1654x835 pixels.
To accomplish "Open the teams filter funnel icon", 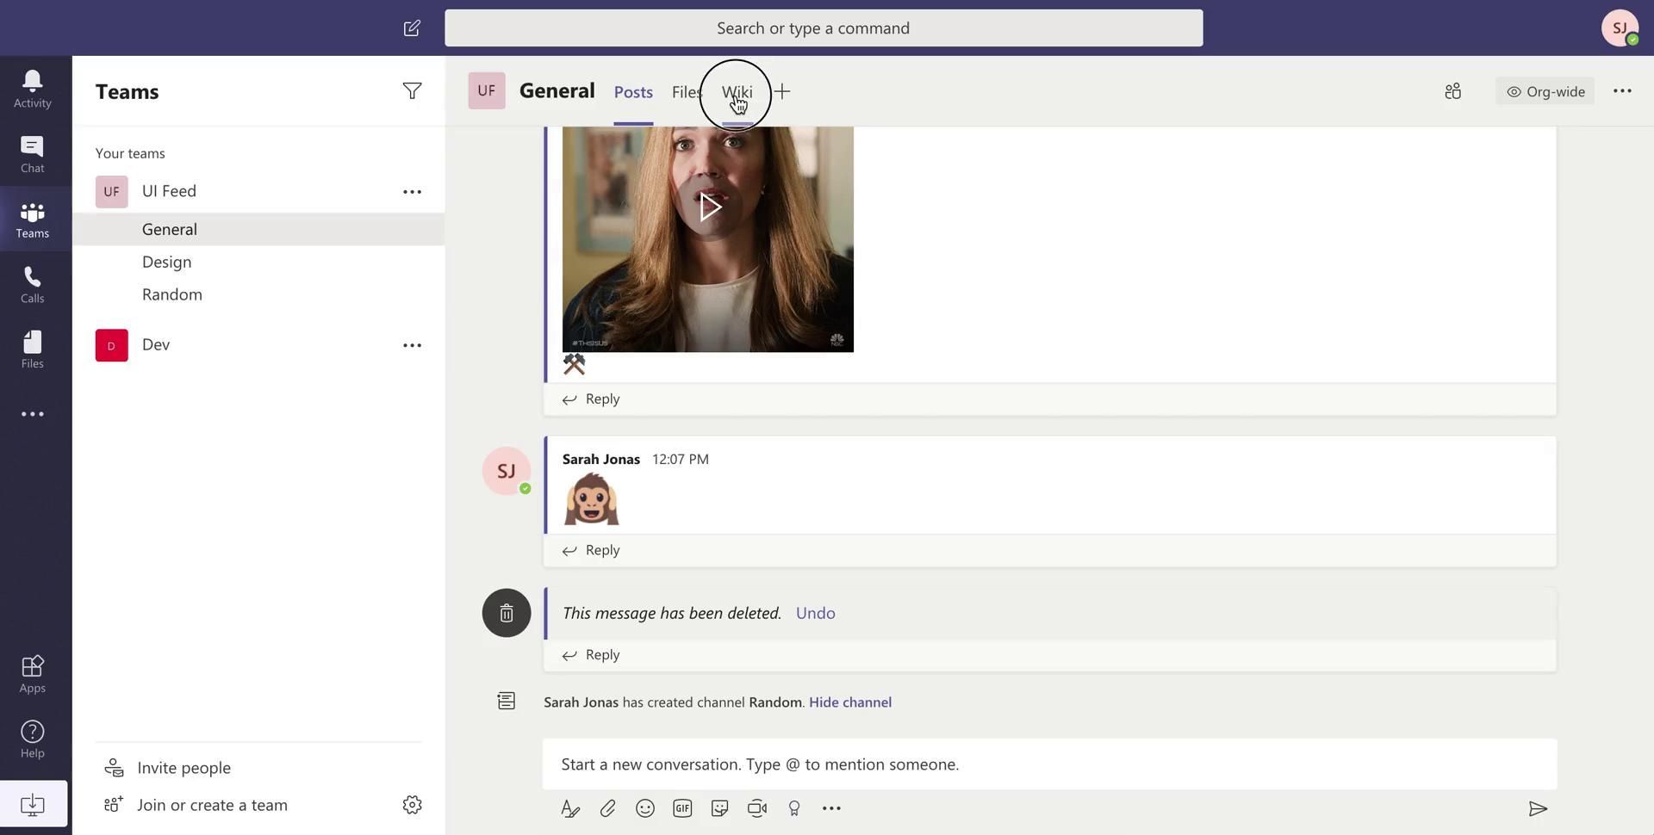I will coord(412,91).
